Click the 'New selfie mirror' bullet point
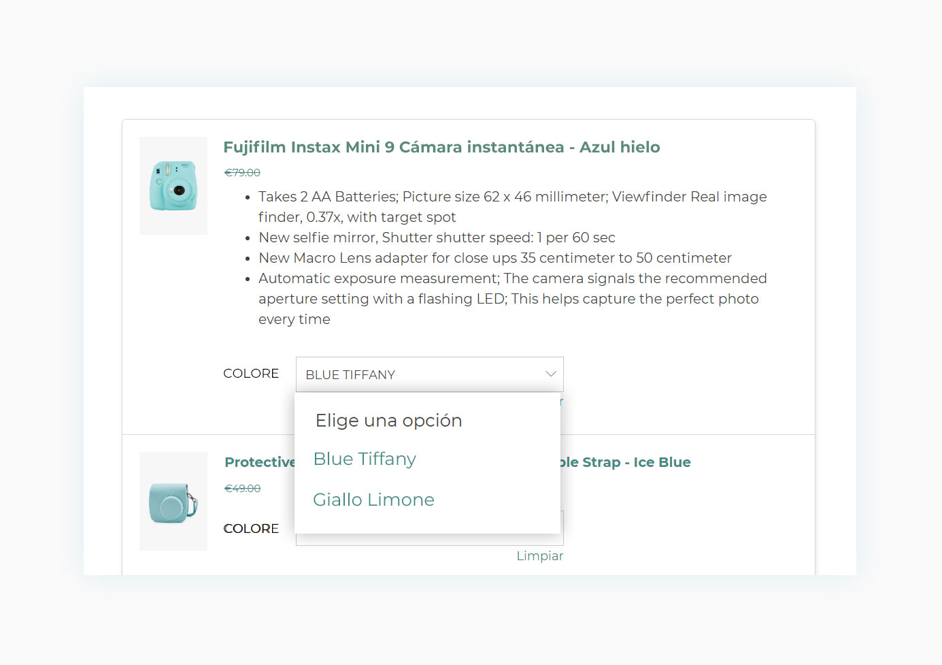 click(x=437, y=238)
